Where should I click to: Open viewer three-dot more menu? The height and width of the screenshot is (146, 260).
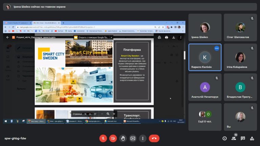pos(181,38)
